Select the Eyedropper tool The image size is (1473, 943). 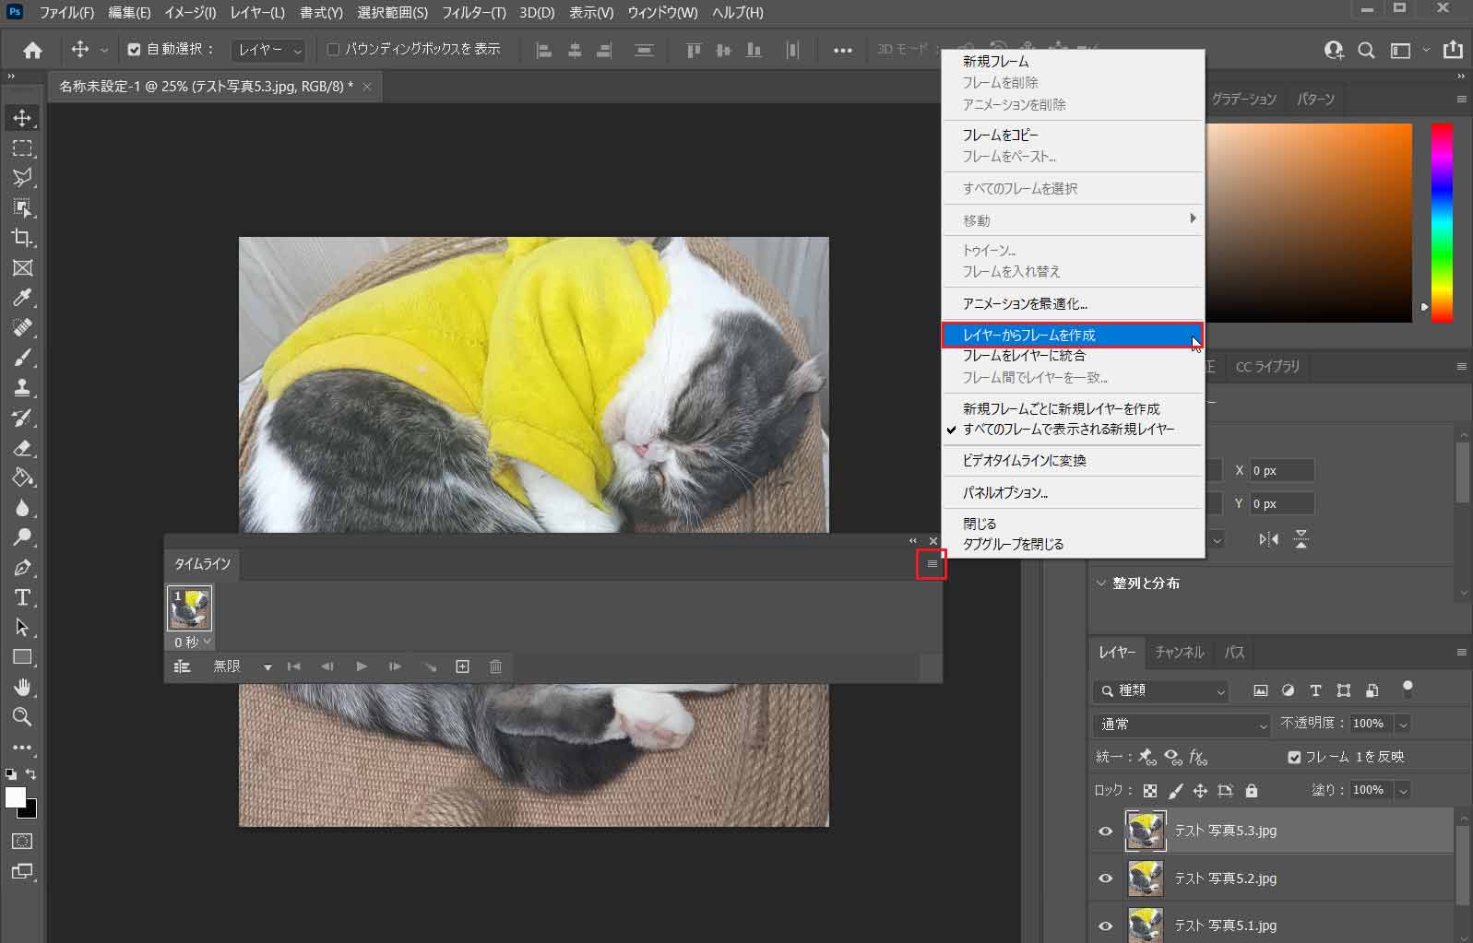[x=22, y=298]
